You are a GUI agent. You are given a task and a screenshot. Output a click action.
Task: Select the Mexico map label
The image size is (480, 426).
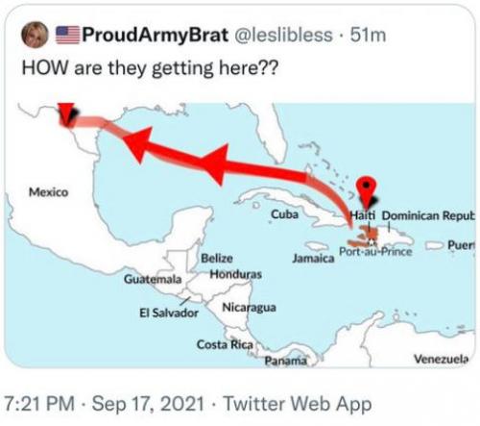[x=49, y=192]
